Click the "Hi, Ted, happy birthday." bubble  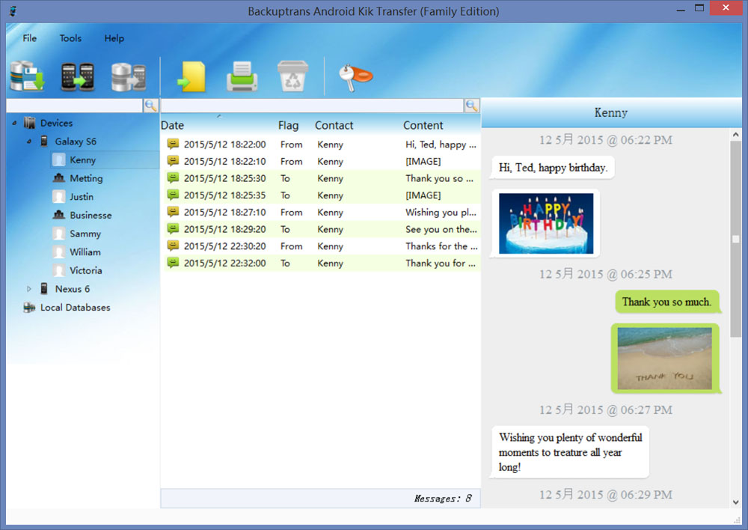click(x=553, y=168)
